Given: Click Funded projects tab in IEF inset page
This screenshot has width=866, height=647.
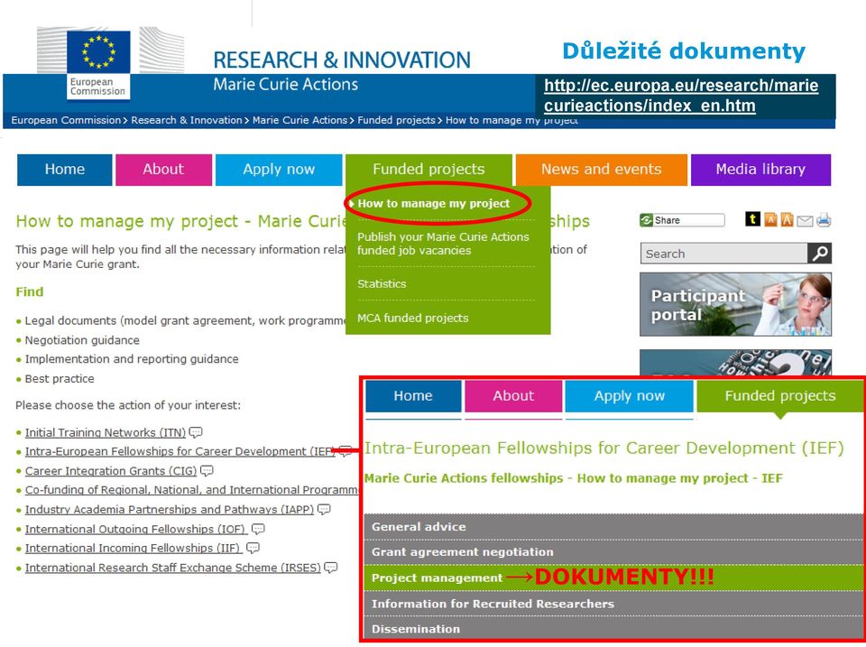Looking at the screenshot, I should click(x=779, y=396).
